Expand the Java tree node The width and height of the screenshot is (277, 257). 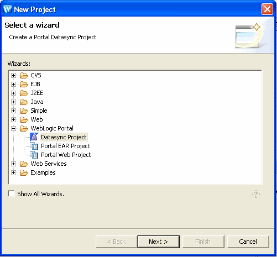13,102
